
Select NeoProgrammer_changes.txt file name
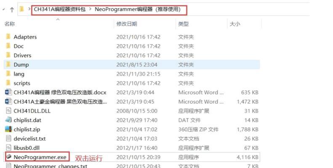[x=51, y=166]
